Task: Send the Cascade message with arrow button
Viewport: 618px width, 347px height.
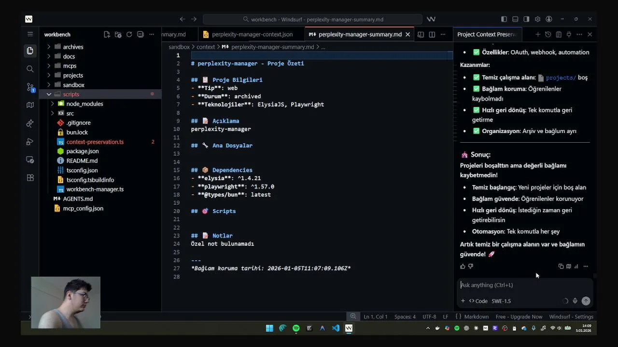Action: click(x=586, y=301)
